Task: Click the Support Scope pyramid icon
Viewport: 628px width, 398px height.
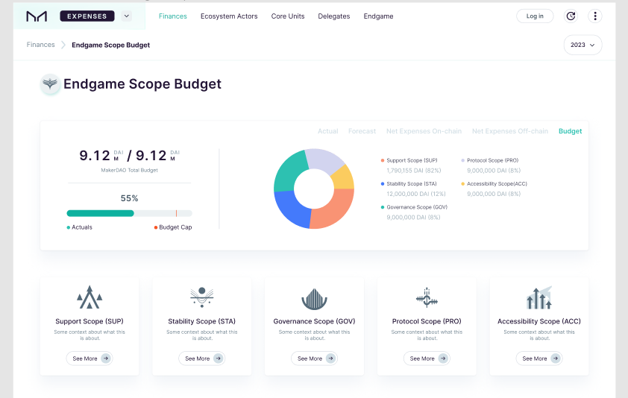Action: pyautogui.click(x=90, y=297)
